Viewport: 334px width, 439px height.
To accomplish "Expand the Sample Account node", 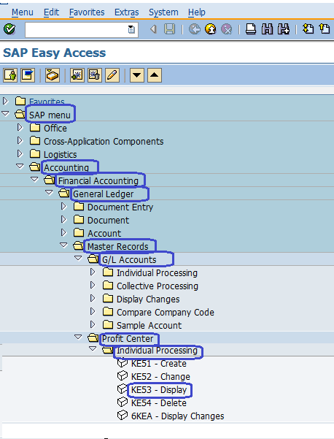I will coord(93,325).
